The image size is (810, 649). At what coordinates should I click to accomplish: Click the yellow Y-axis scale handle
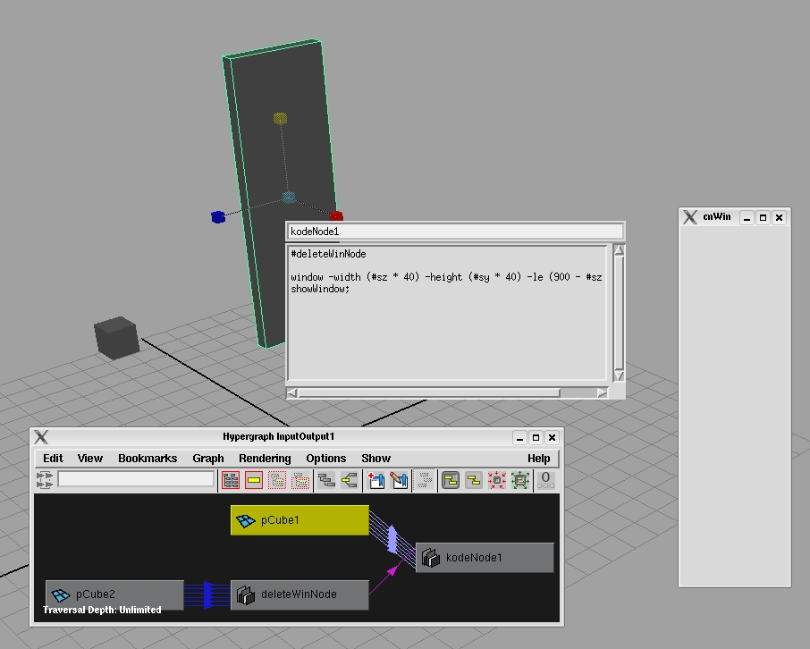pyautogui.click(x=280, y=118)
